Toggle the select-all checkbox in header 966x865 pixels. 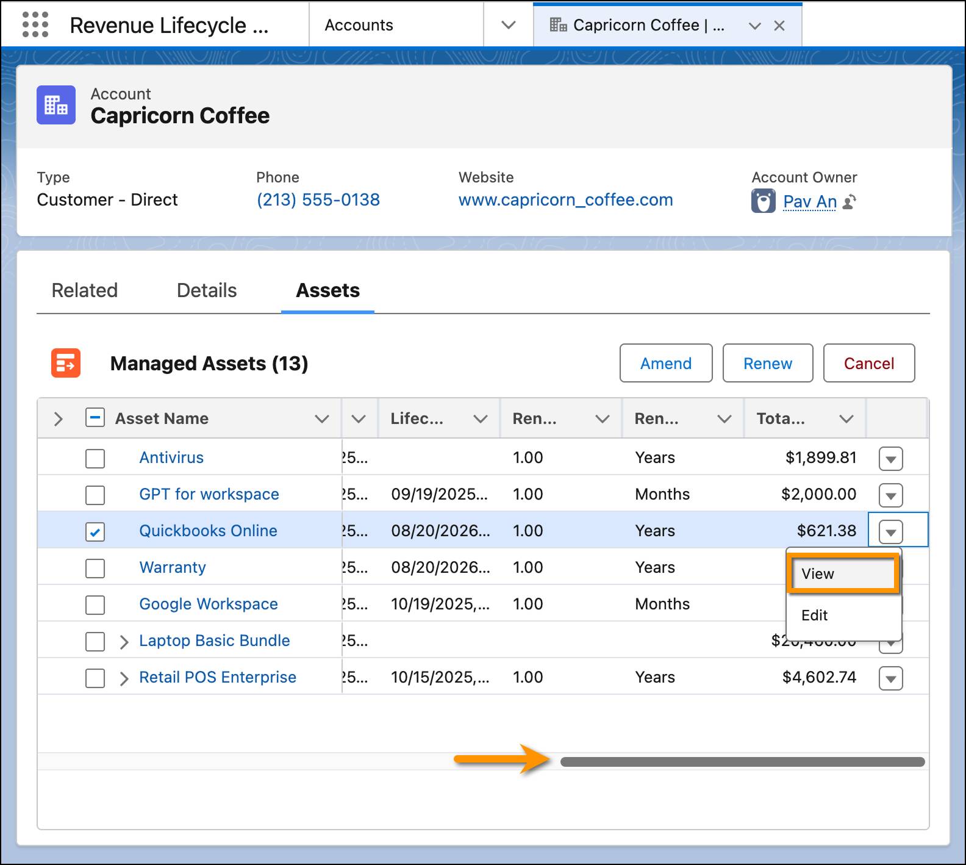95,418
